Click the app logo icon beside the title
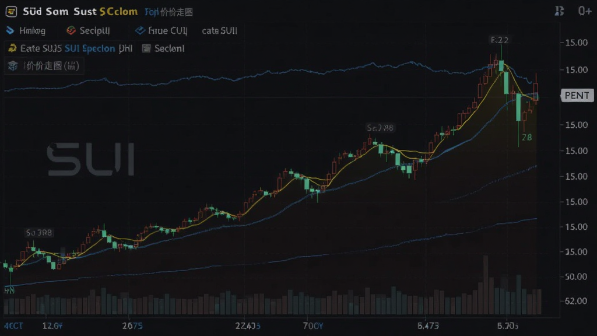 click(12, 12)
